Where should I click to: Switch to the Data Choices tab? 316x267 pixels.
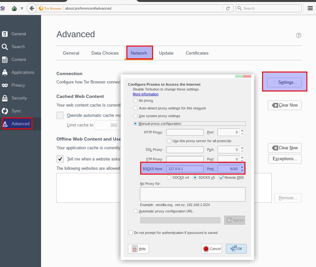(105, 53)
